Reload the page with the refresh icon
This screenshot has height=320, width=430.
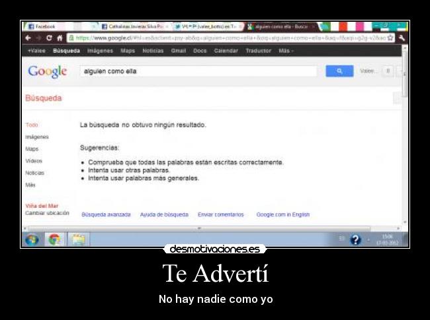(x=49, y=38)
